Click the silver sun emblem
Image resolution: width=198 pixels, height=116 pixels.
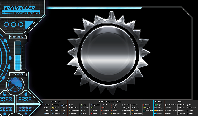[109, 53]
